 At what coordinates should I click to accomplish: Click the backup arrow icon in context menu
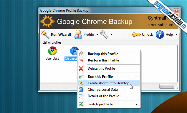pyautogui.click(x=81, y=54)
